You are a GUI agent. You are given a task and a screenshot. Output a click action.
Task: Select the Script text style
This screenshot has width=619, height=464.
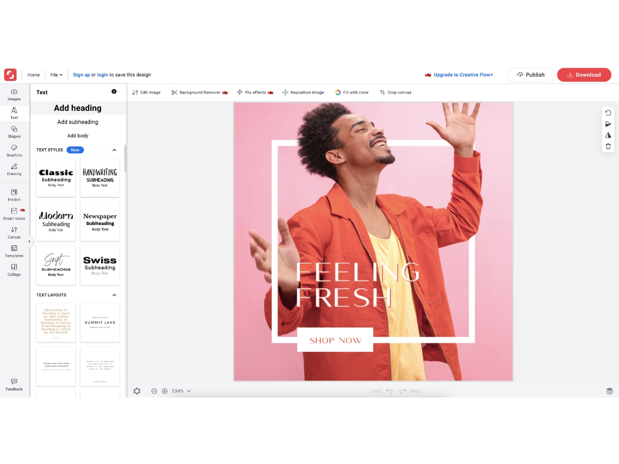56,266
